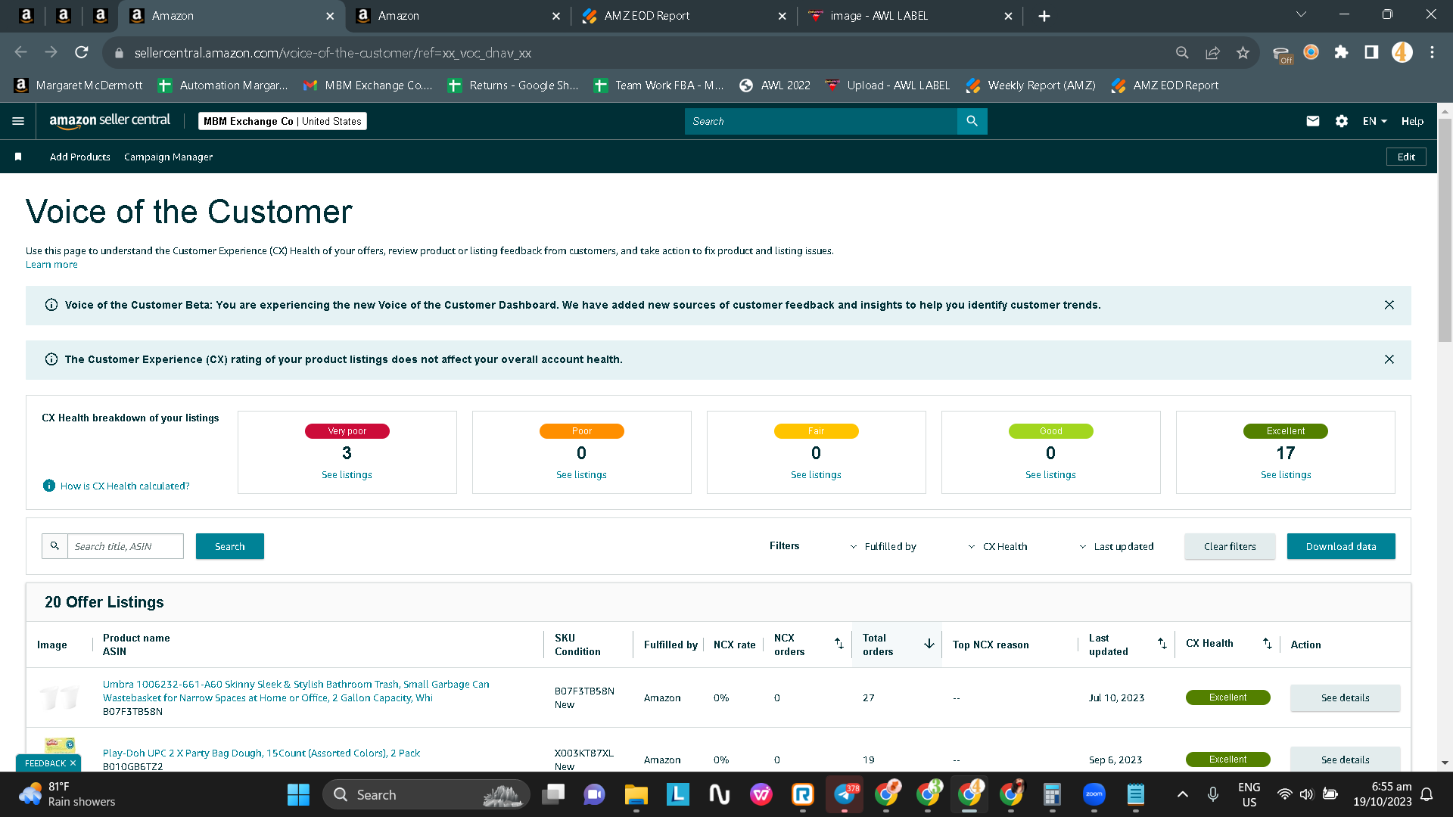Click the amazon seller central logo
Image resolution: width=1453 pixels, height=817 pixels.
[x=110, y=121]
